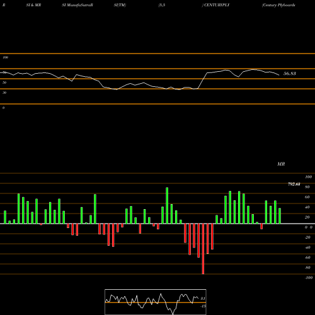The height and width of the screenshot is (315, 315).
Task: Click the 100 label on RSI axis
Action: click(x=5, y=57)
